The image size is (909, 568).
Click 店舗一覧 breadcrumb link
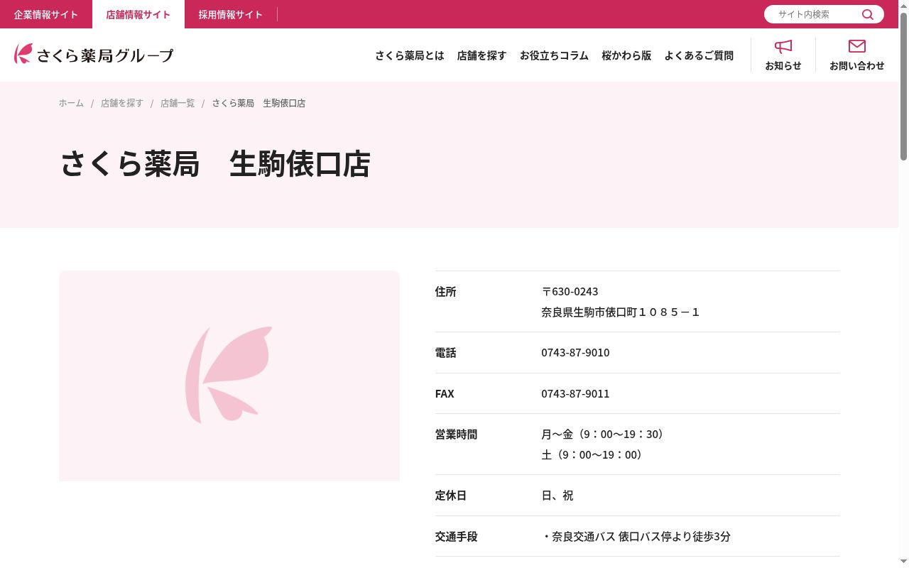coord(178,103)
